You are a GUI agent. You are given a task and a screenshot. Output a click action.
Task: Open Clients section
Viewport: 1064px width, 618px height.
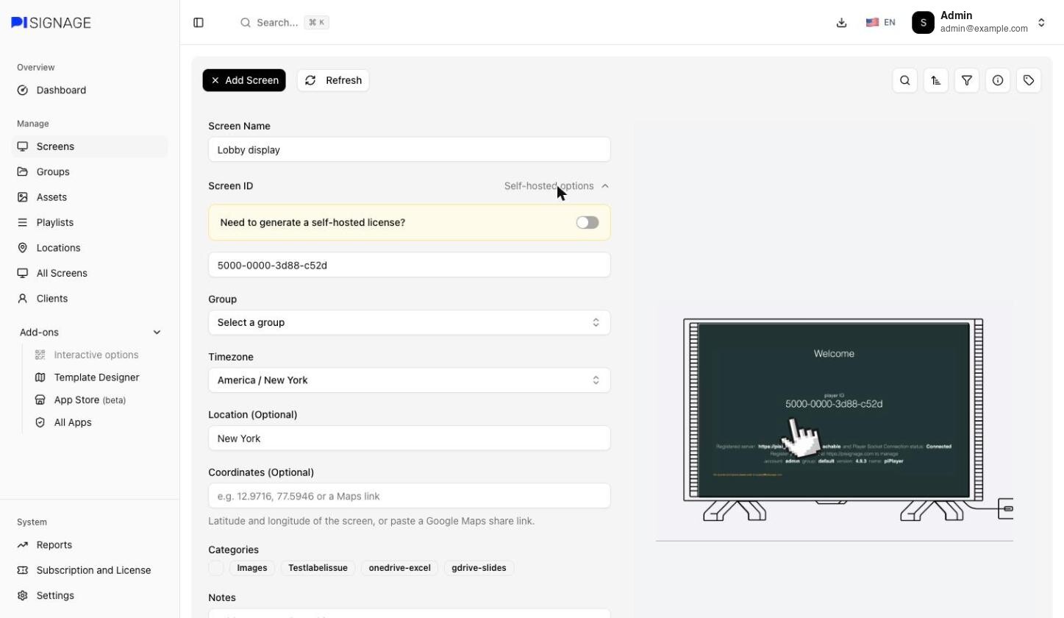[90, 299]
